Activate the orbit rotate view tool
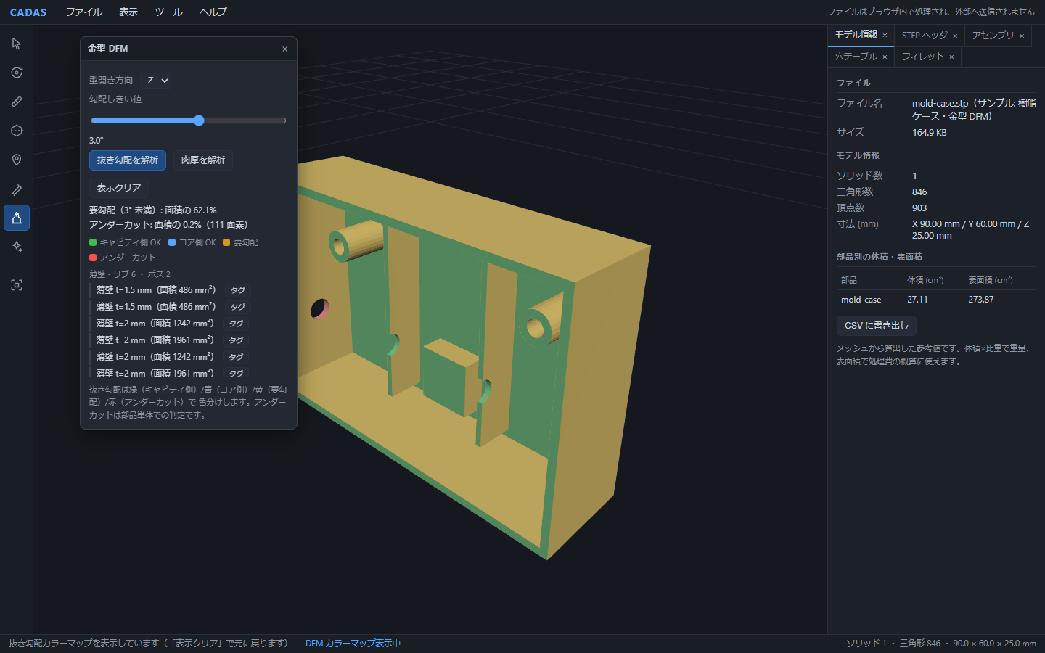The image size is (1045, 653). click(17, 73)
